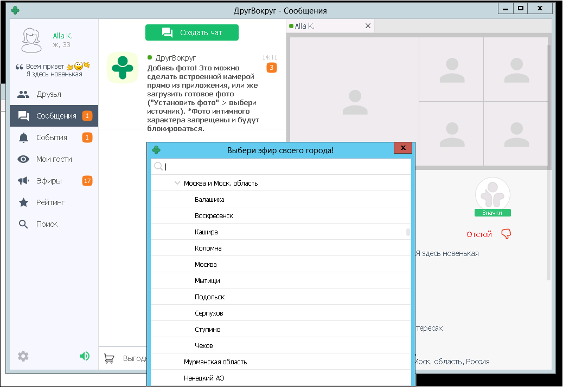Click the Значки people icon circle

coord(492,194)
